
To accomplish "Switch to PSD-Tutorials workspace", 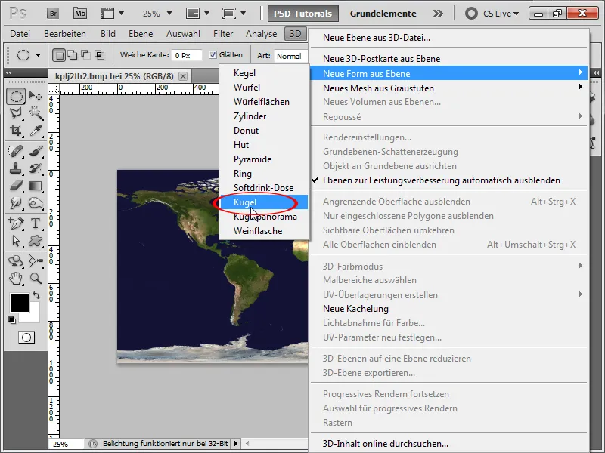I will [303, 14].
